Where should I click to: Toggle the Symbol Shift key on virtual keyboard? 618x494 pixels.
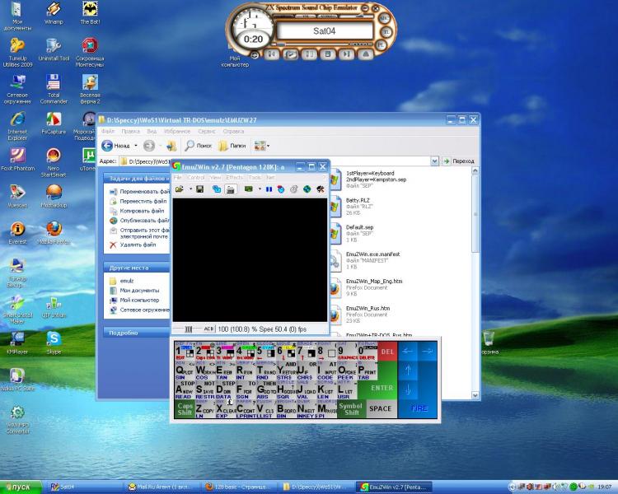click(350, 408)
